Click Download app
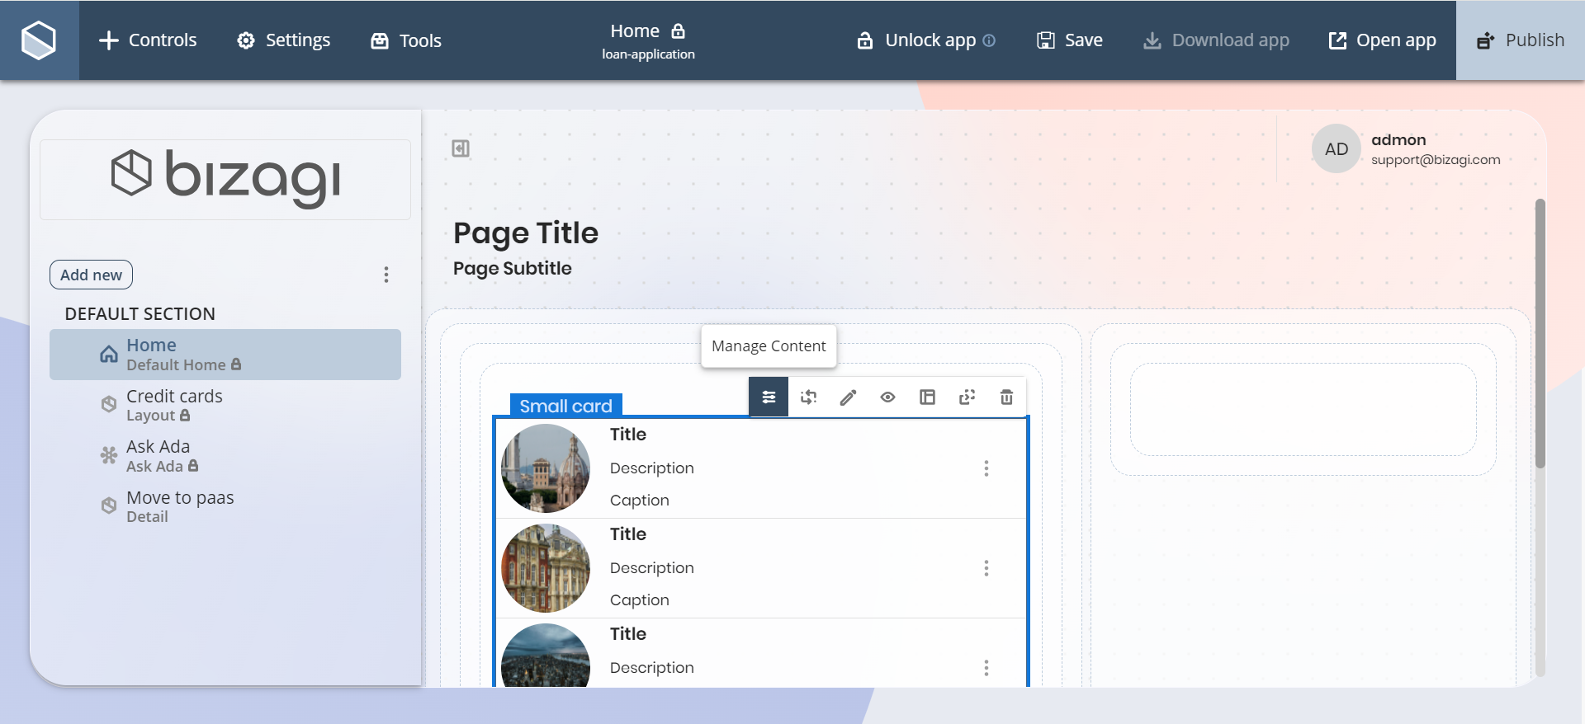Image resolution: width=1585 pixels, height=724 pixels. (1216, 40)
